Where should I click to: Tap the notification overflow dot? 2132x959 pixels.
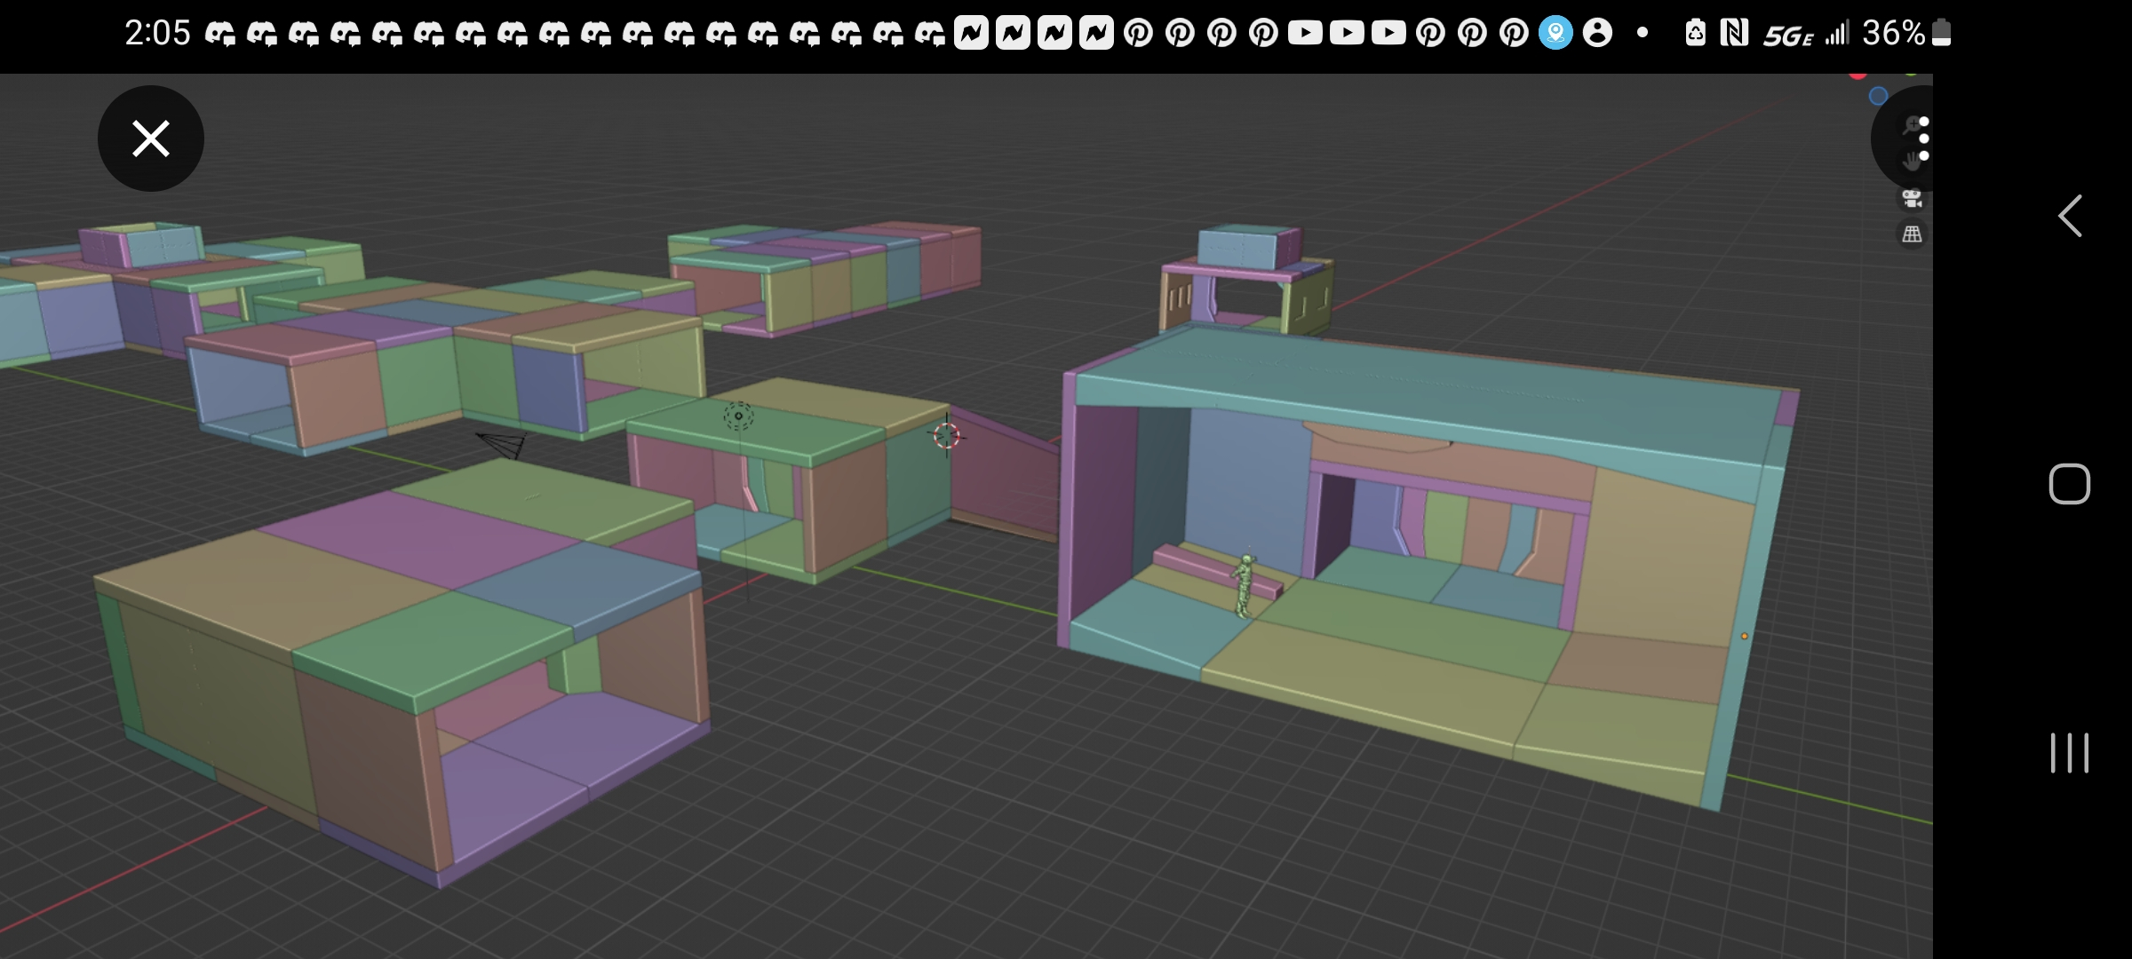coord(1643,33)
